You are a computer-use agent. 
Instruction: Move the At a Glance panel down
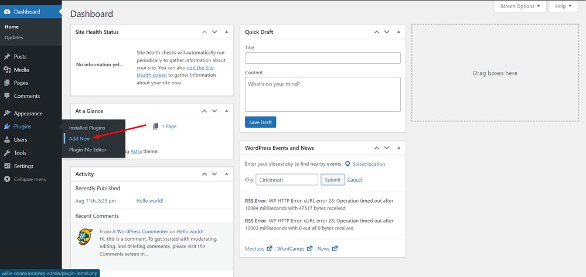[x=214, y=111]
